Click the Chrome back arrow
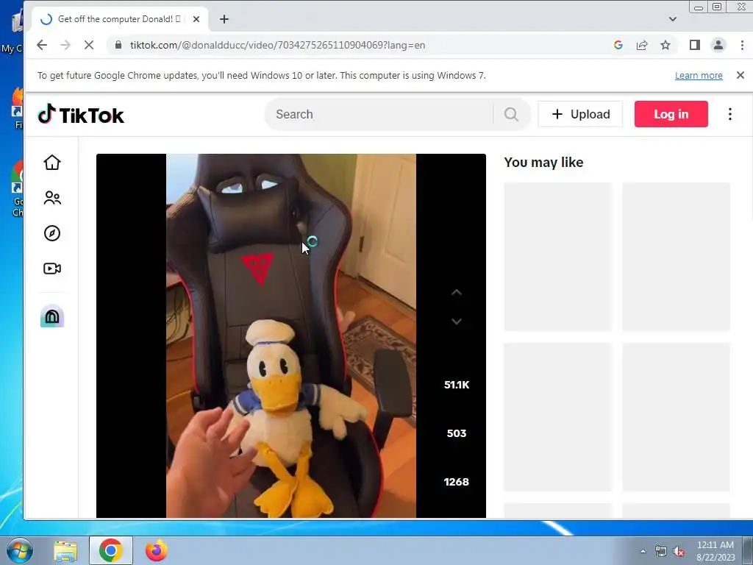This screenshot has width=753, height=565. point(42,45)
